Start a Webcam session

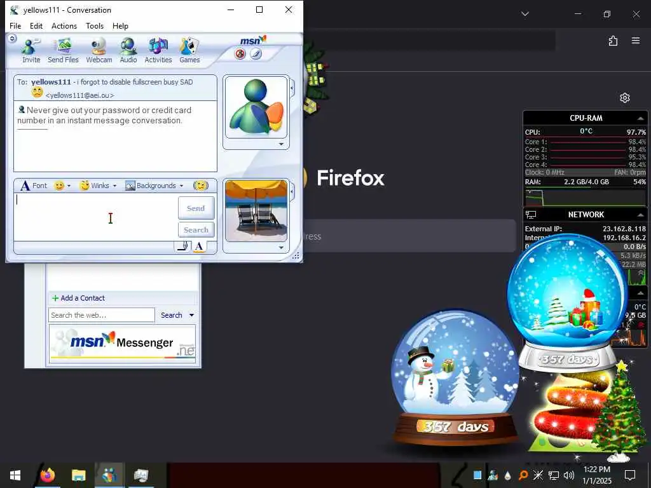pos(99,50)
